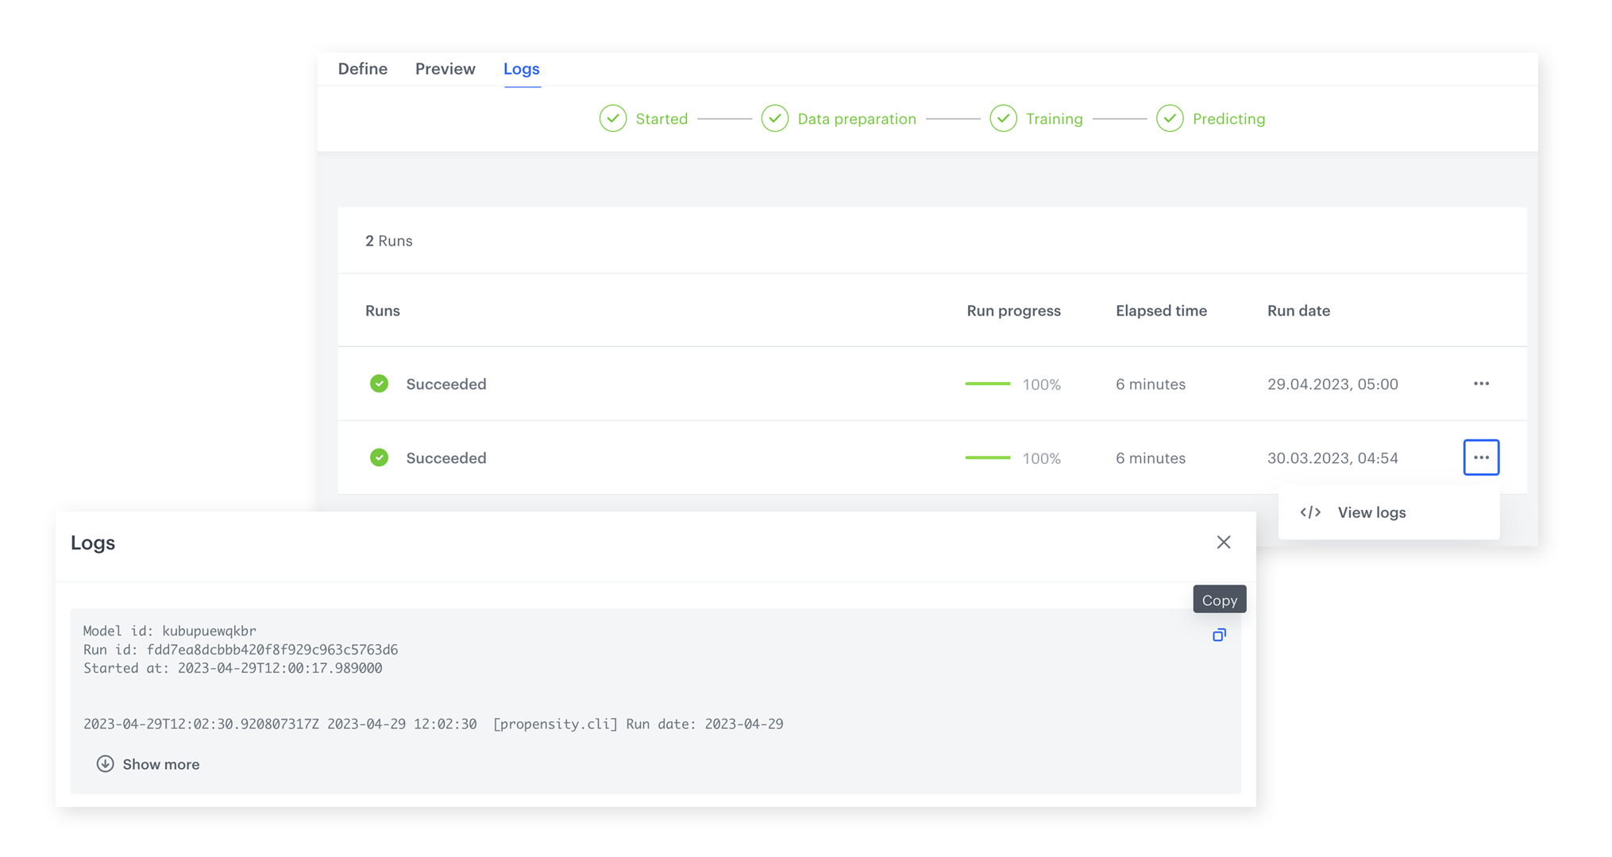Click the download arrow icon next to Show more
The height and width of the screenshot is (857, 1612).
coord(105,764)
